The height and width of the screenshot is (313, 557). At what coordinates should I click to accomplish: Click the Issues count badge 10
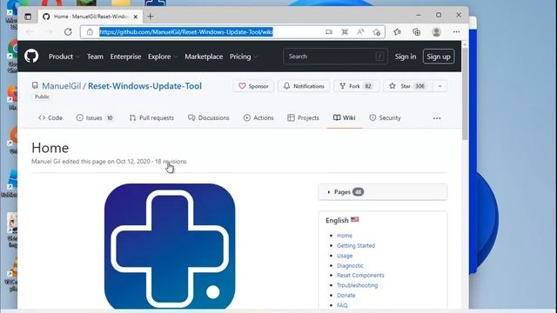[x=110, y=118]
